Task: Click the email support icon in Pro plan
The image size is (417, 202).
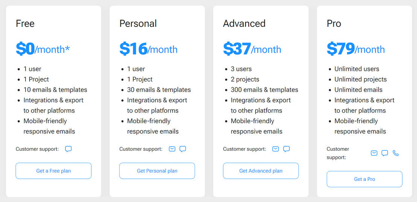Action: (374, 153)
